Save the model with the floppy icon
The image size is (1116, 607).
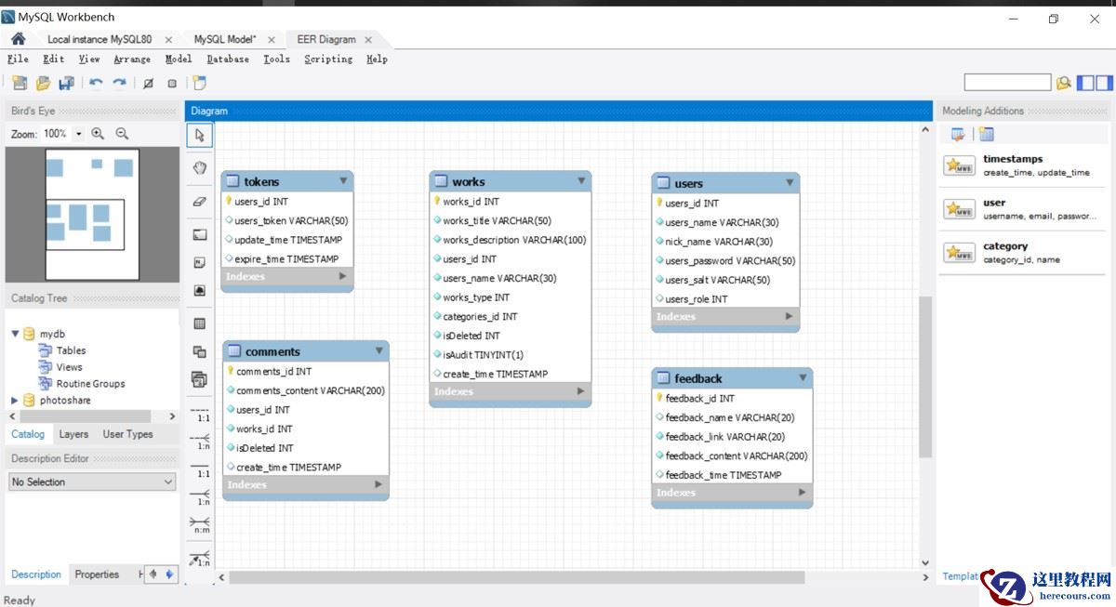66,83
